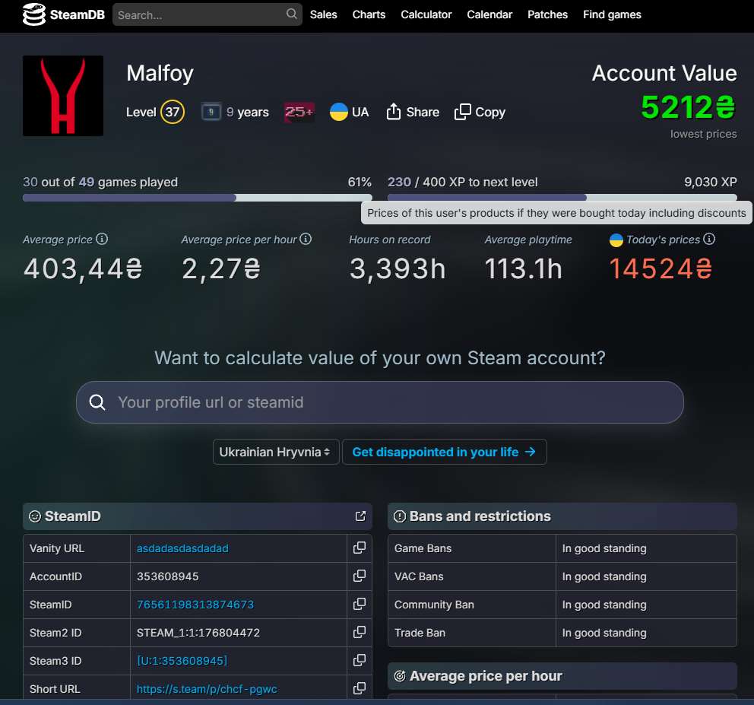Click the profile url or steamid field
754x705 pixels.
click(380, 402)
